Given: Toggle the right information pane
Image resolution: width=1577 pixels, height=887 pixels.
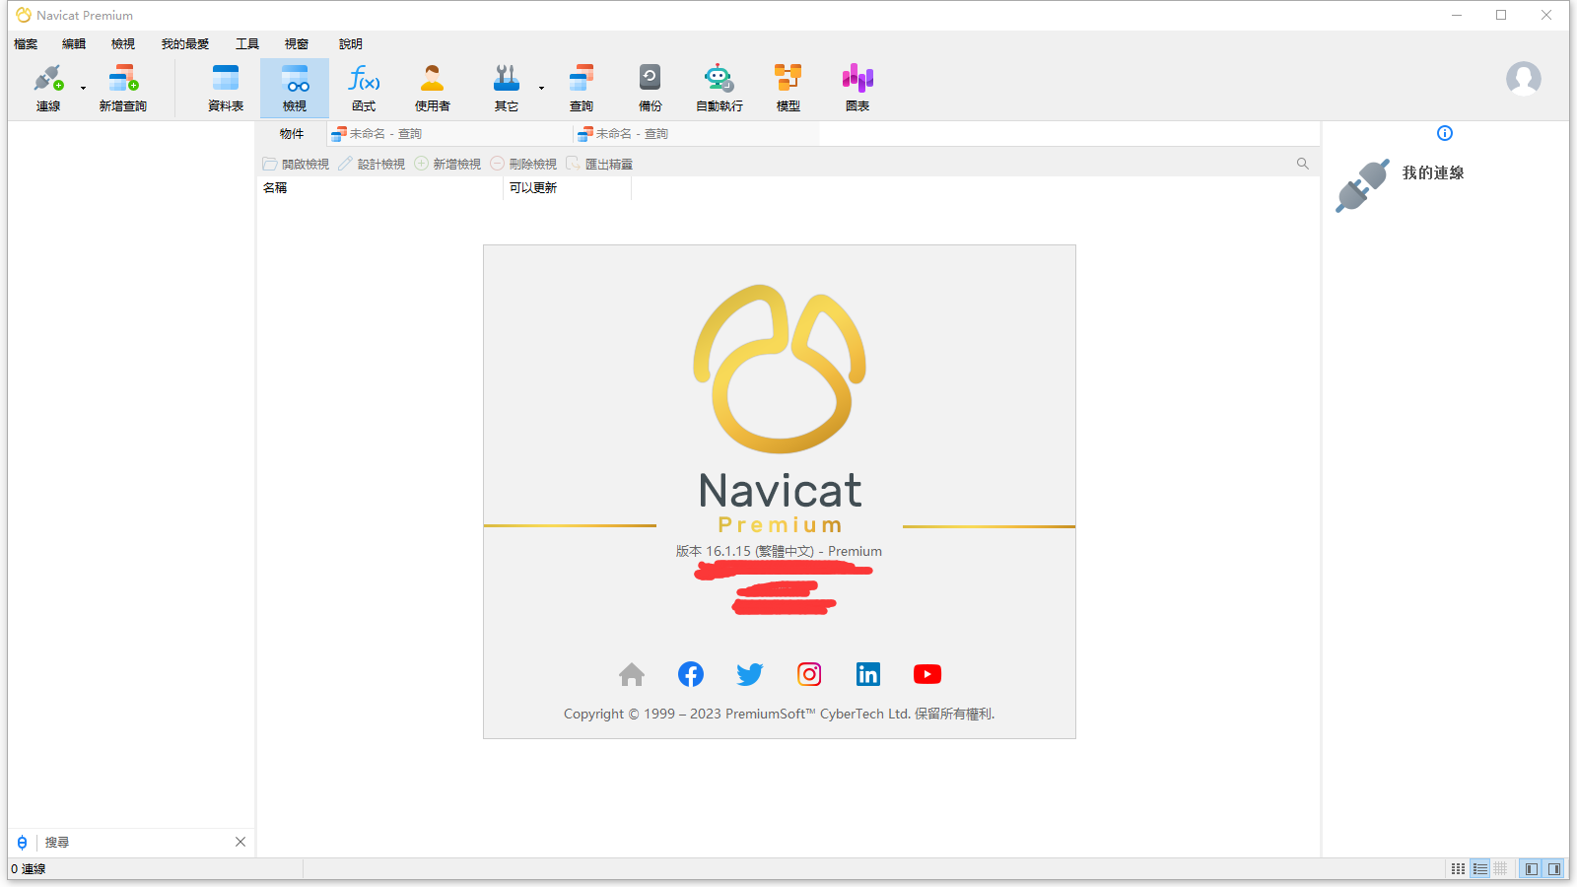Looking at the screenshot, I should (1554, 869).
